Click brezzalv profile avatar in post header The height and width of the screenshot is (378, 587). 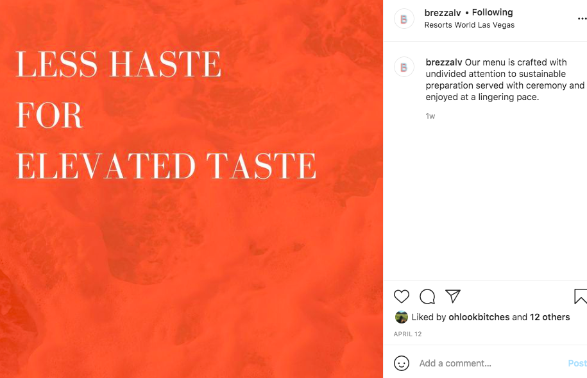[x=404, y=19]
